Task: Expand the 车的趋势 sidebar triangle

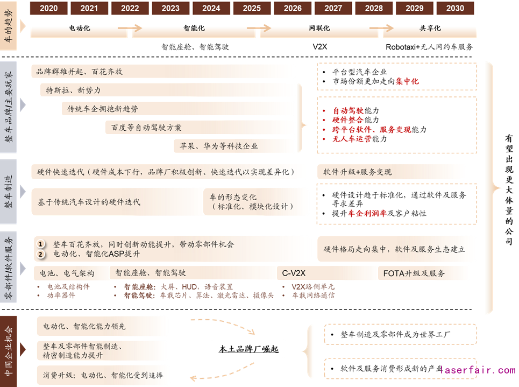Action: [23, 27]
